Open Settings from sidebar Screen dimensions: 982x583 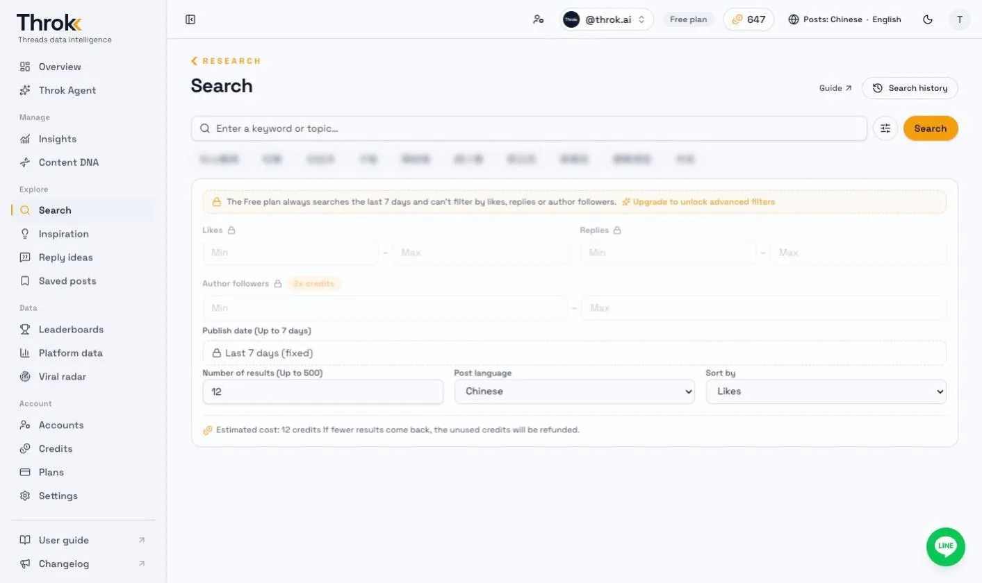(x=83, y=496)
